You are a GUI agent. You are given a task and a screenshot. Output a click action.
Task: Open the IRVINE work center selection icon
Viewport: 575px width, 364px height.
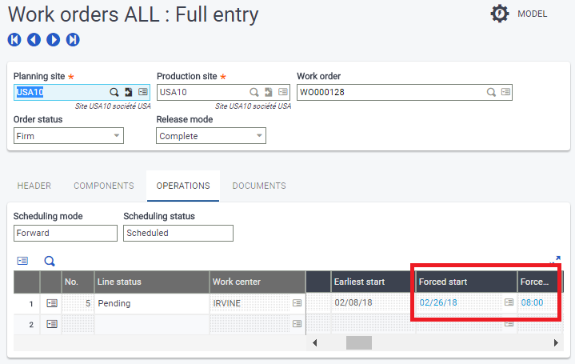297,303
